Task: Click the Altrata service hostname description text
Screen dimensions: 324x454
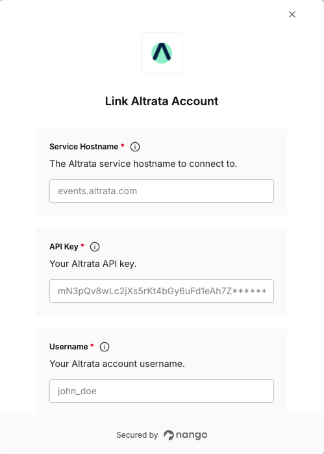Action: coord(143,164)
